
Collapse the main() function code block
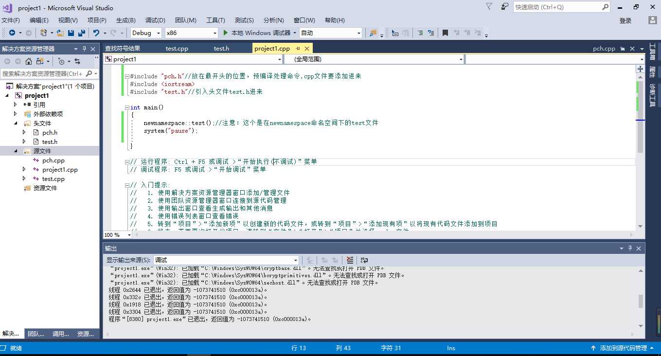point(127,107)
